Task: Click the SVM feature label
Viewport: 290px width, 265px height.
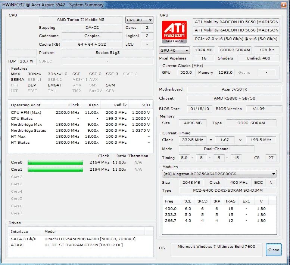Action: pyautogui.click(x=110, y=85)
